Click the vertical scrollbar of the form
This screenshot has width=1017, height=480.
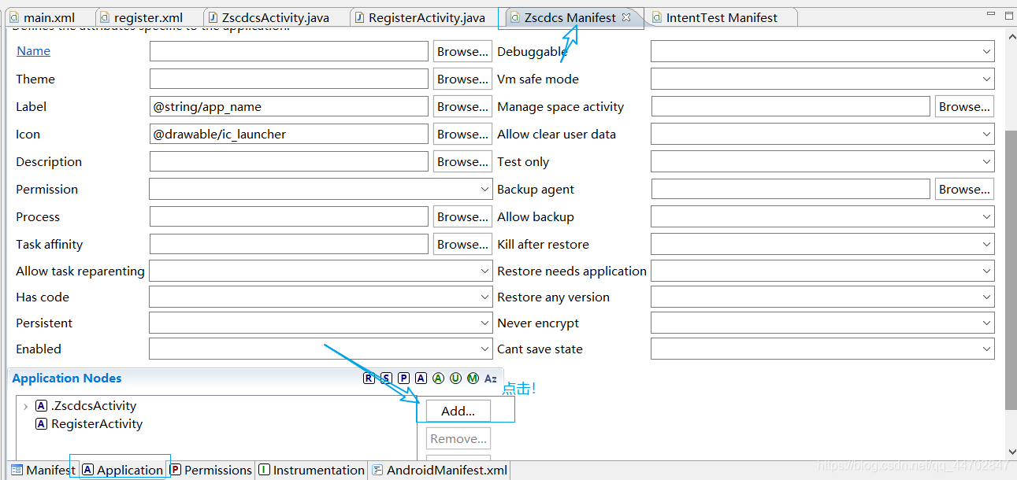(x=1011, y=269)
